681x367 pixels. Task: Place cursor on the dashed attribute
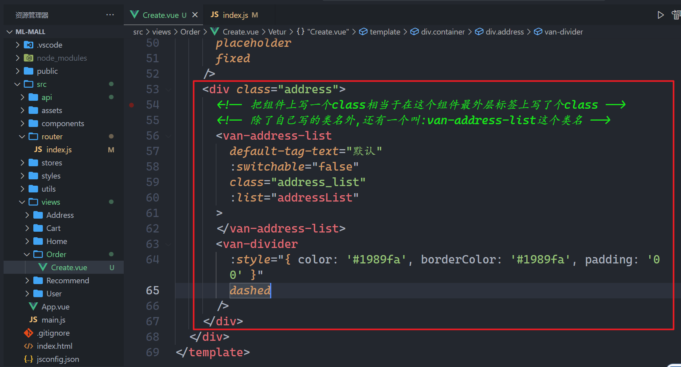(250, 290)
